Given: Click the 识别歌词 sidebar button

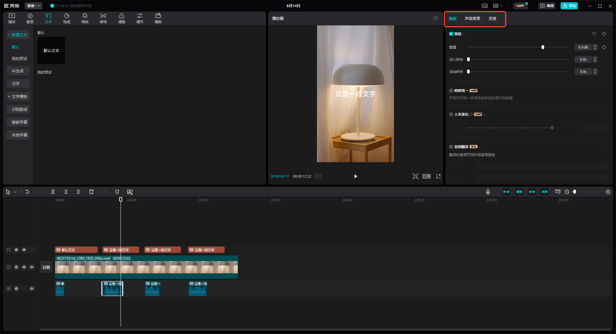Looking at the screenshot, I should 18,109.
